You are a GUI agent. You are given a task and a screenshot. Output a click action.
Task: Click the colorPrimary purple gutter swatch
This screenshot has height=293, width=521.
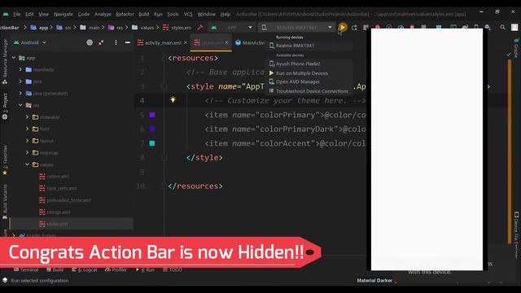152,115
